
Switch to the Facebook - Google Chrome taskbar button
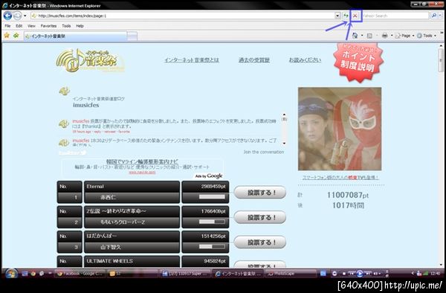click(80, 274)
